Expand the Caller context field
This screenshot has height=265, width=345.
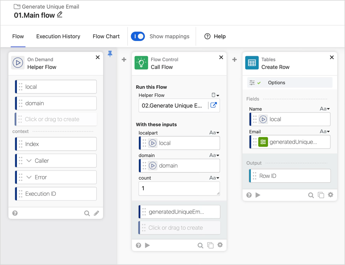click(x=29, y=161)
